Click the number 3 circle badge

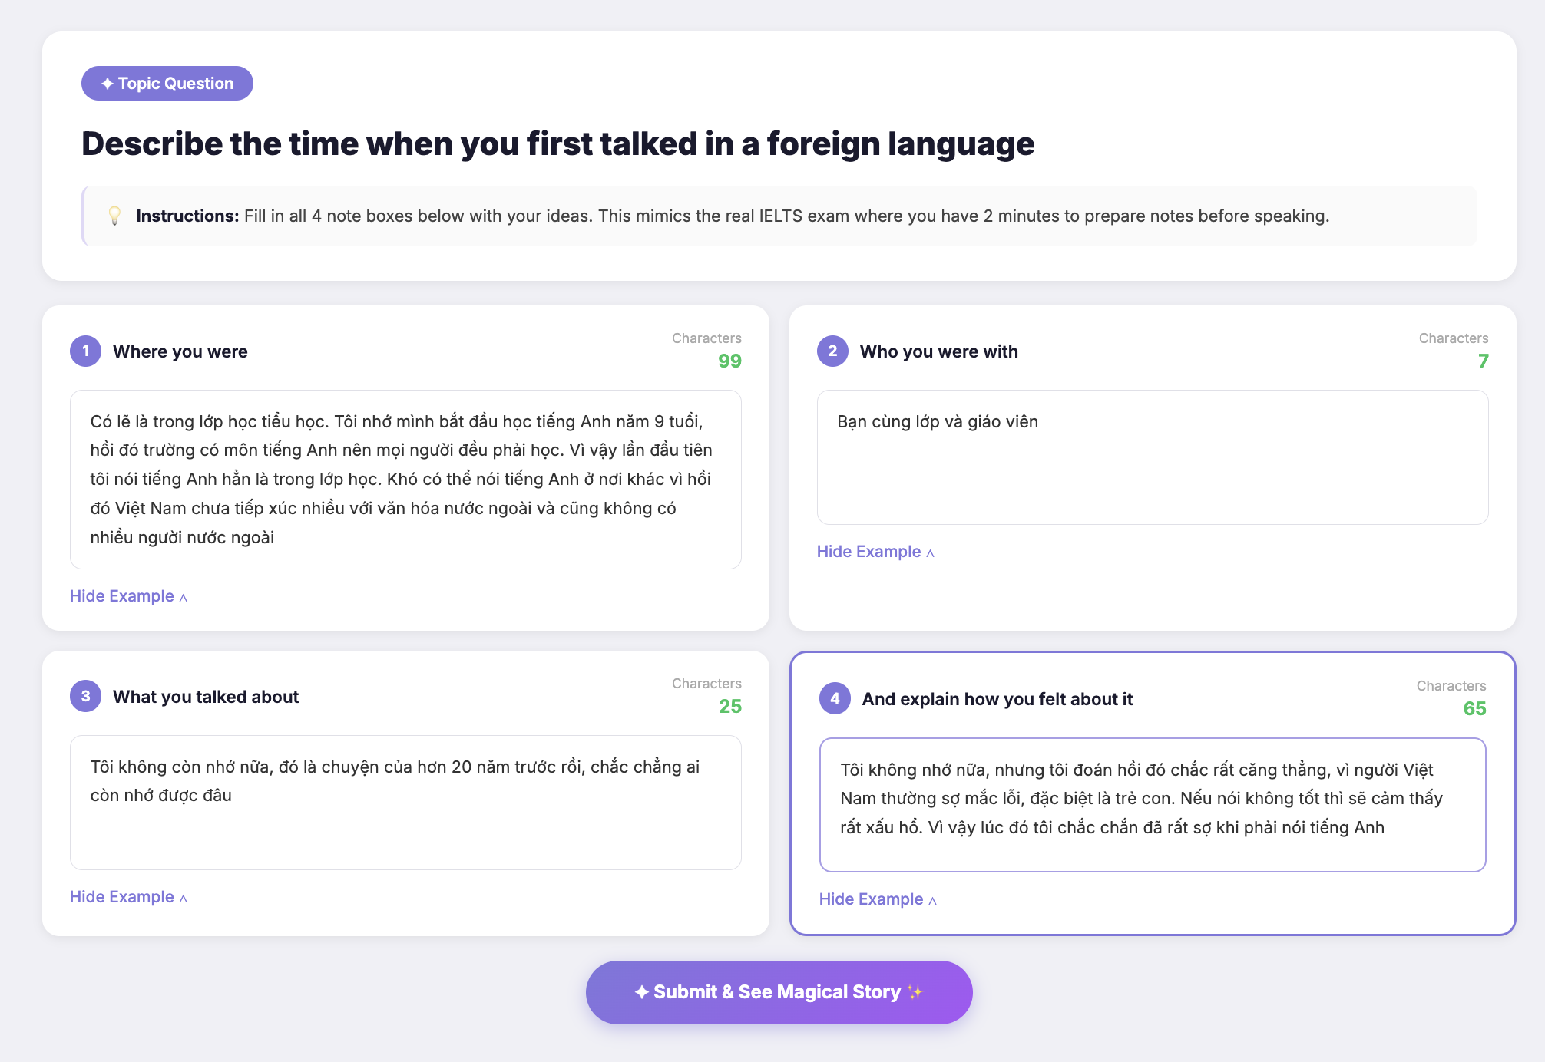tap(85, 696)
